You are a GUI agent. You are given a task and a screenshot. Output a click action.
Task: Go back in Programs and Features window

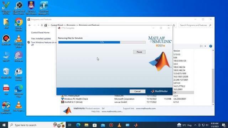point(30,25)
